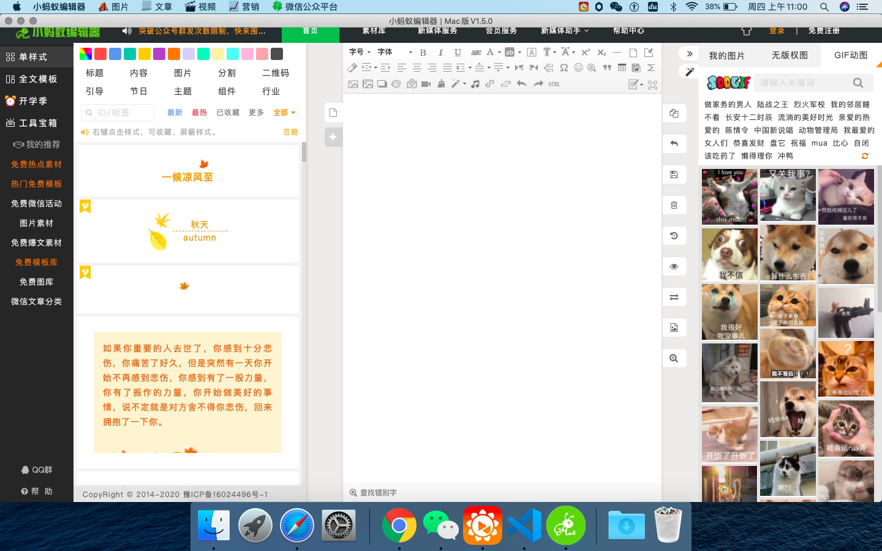Apply bold formatting in the editor toolbar
Image resolution: width=882 pixels, height=551 pixels.
pyautogui.click(x=423, y=53)
